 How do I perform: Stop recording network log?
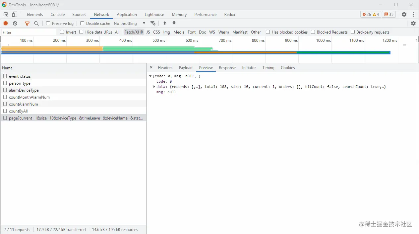click(x=6, y=23)
